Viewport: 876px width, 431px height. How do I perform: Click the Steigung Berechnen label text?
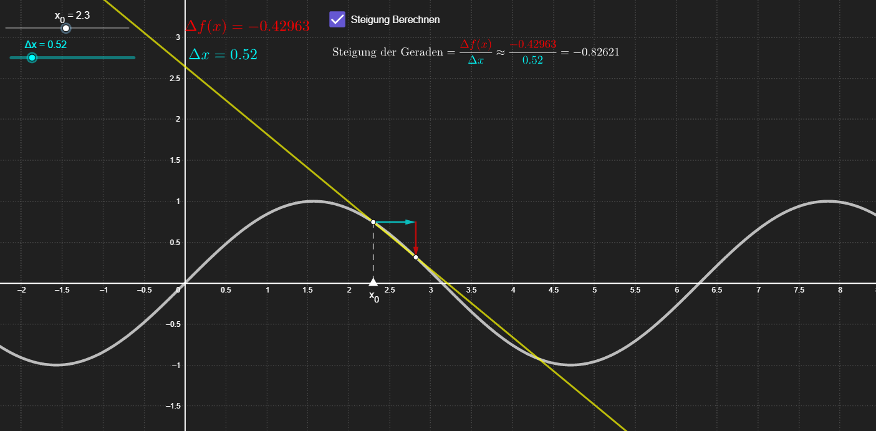coord(395,19)
